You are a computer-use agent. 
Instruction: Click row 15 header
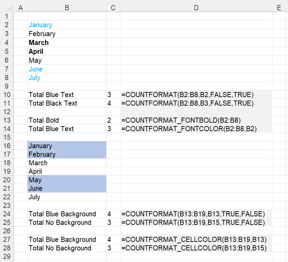pyautogui.click(x=7, y=137)
